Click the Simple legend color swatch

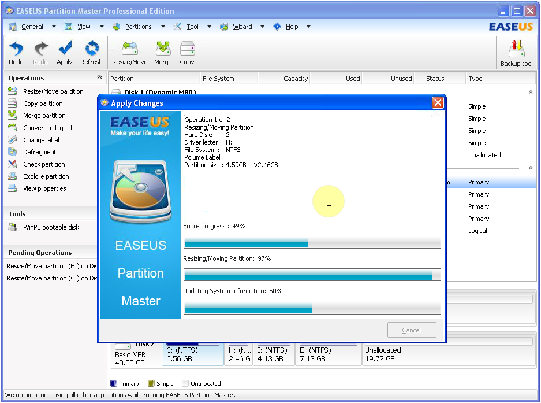pos(151,383)
